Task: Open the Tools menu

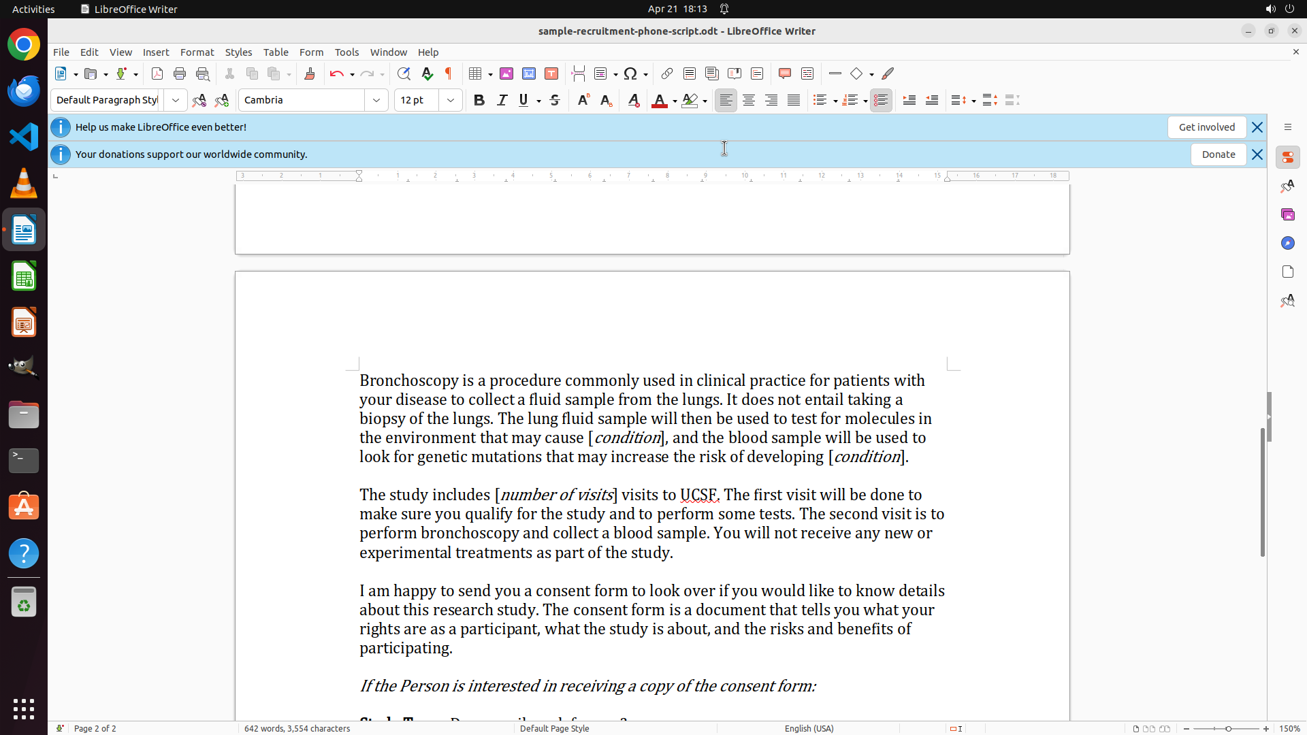Action: [x=346, y=52]
